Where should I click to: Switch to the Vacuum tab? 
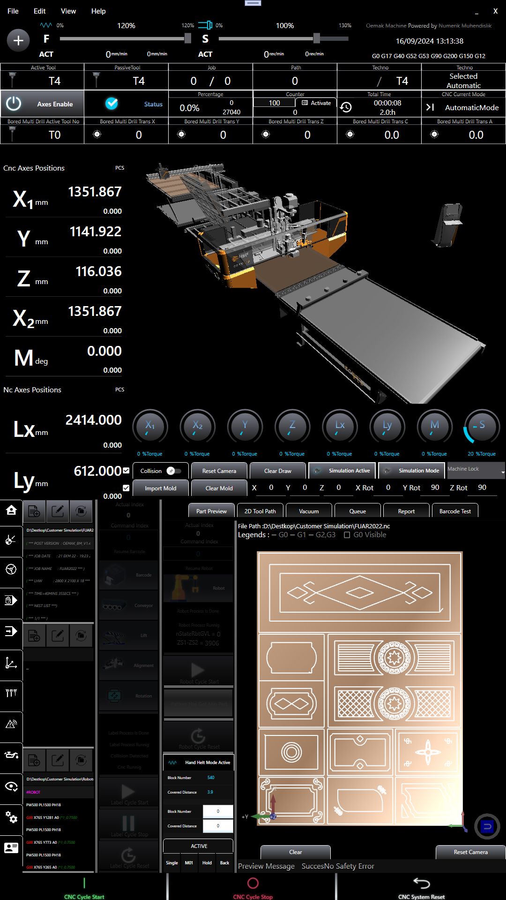click(x=309, y=511)
